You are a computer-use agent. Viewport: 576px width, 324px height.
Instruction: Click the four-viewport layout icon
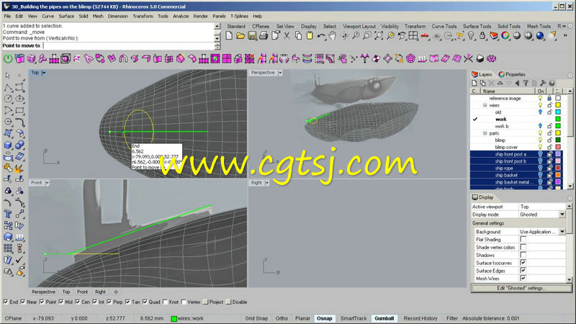coord(413,35)
